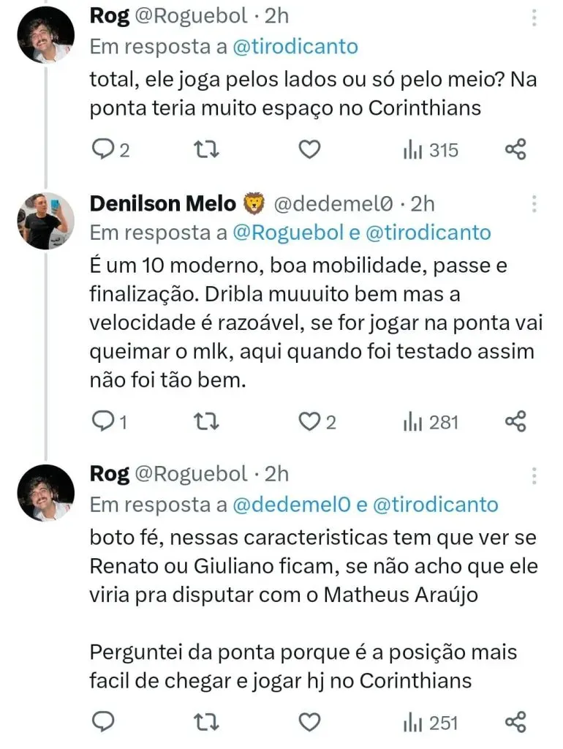View analytics showing 315 views
Image resolution: width=563 pixels, height=749 pixels.
431,150
